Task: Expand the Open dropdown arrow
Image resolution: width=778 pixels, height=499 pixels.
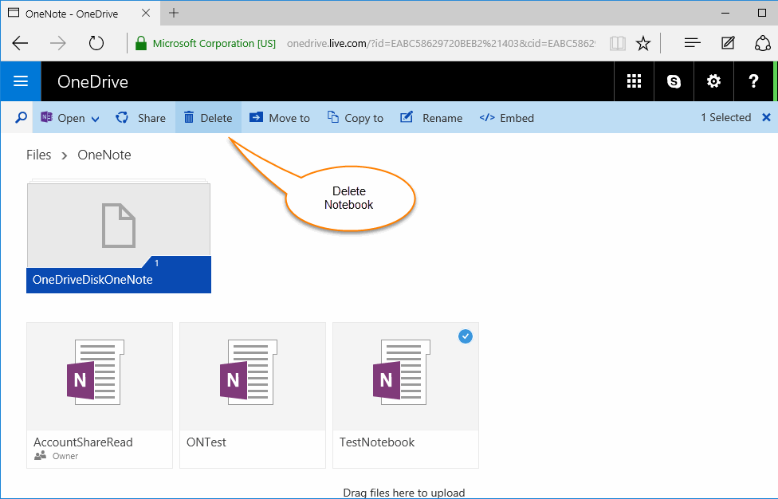Action: tap(96, 119)
